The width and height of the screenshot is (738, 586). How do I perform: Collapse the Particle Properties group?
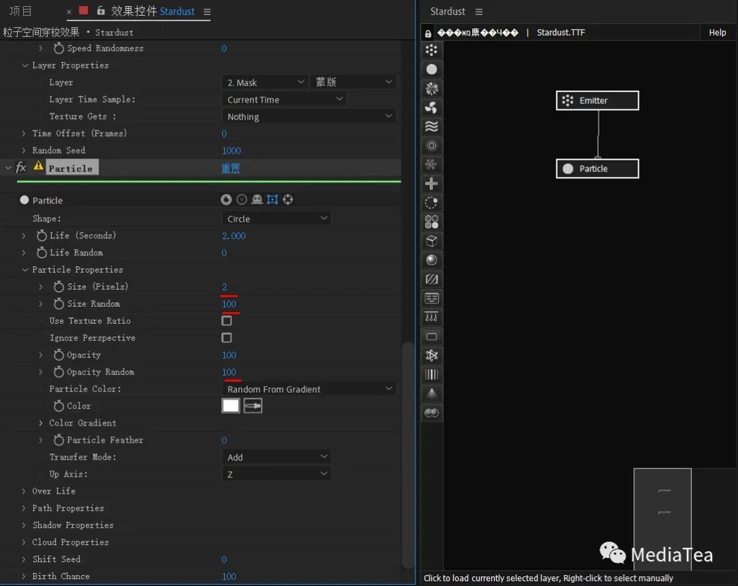pos(25,270)
